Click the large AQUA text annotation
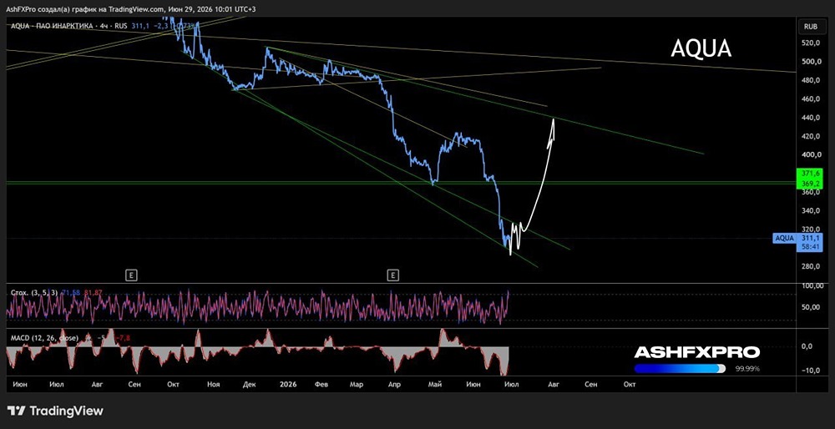Viewport: 835px width, 429px height. 701,48
